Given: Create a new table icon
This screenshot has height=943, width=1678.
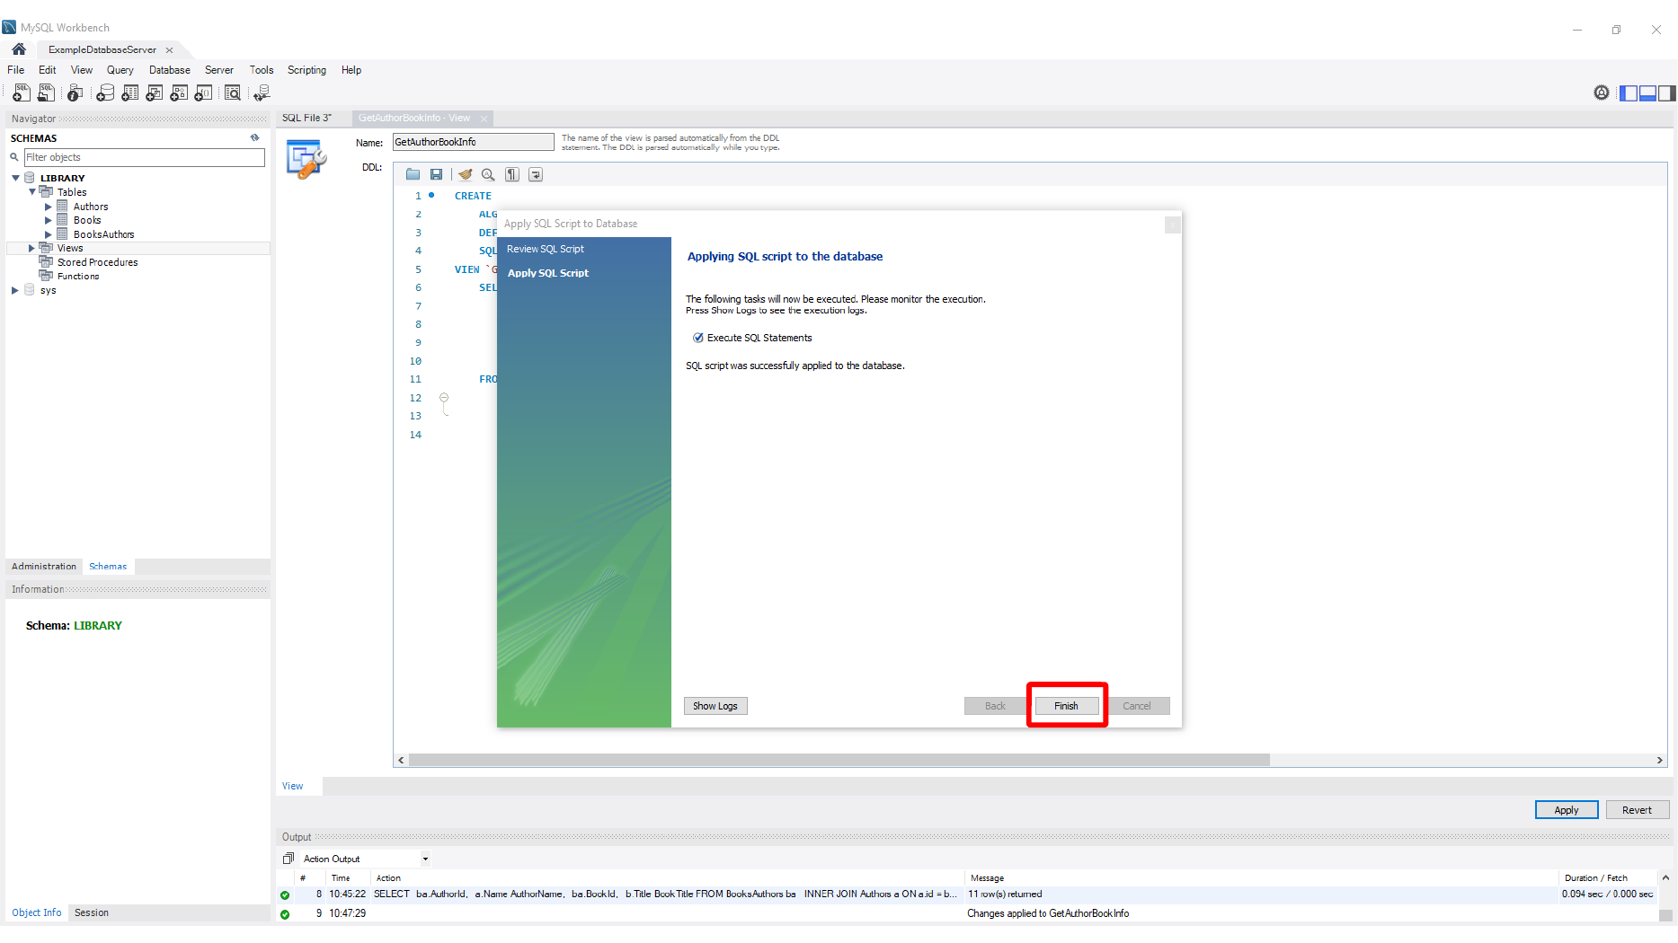Looking at the screenshot, I should (130, 93).
